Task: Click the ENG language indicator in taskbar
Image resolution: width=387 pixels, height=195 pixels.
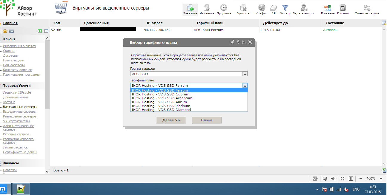Action: coord(356,189)
